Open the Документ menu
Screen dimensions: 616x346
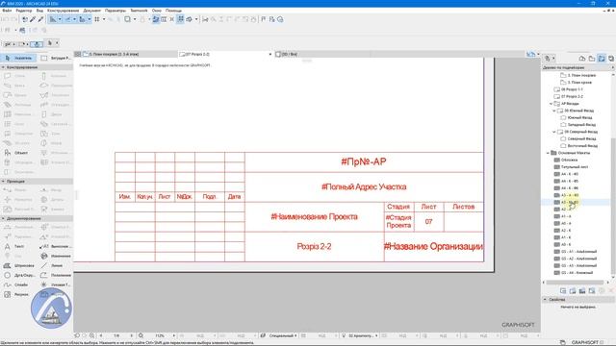click(x=92, y=11)
